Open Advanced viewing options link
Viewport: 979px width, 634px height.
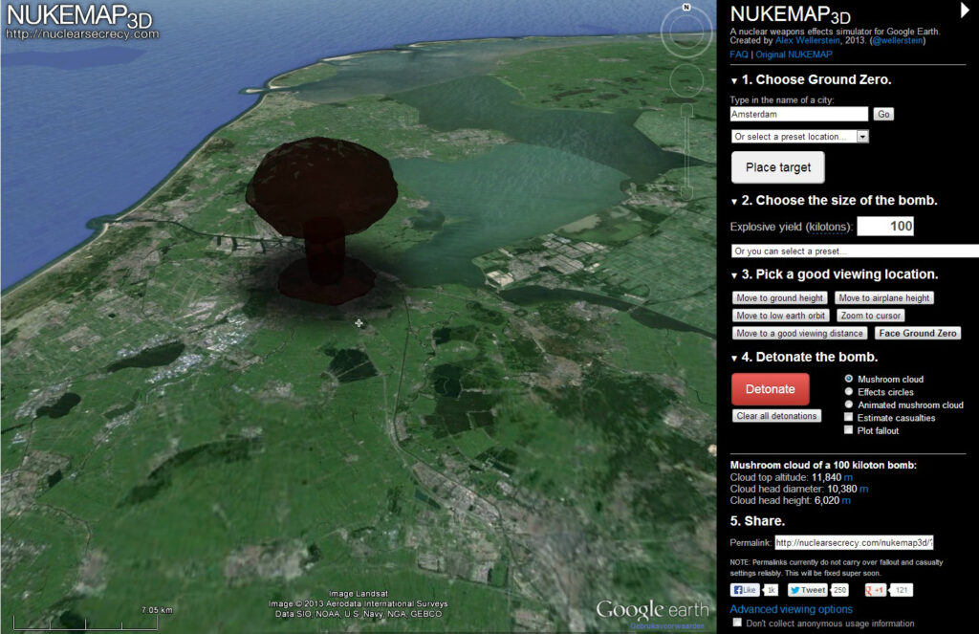pyautogui.click(x=791, y=609)
